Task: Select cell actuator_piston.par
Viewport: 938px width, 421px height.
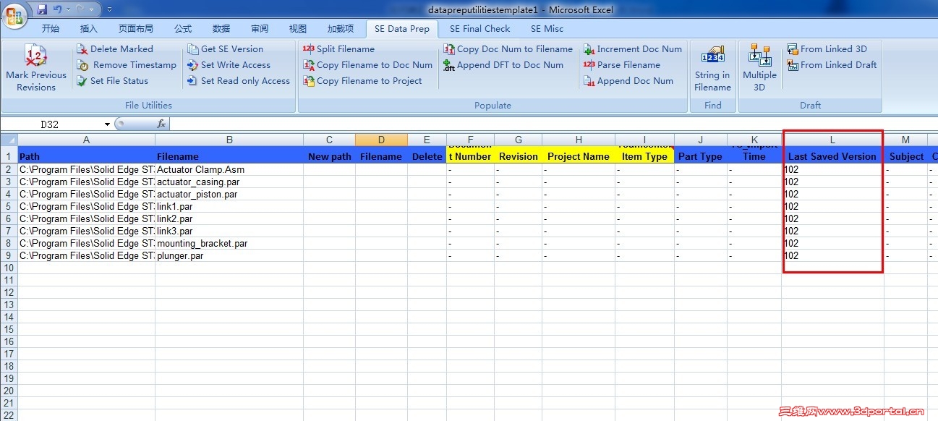Action: (x=229, y=194)
